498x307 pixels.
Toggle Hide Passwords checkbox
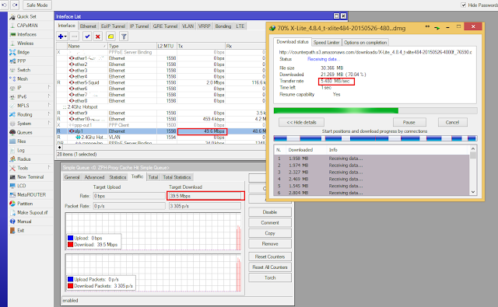(x=464, y=5)
